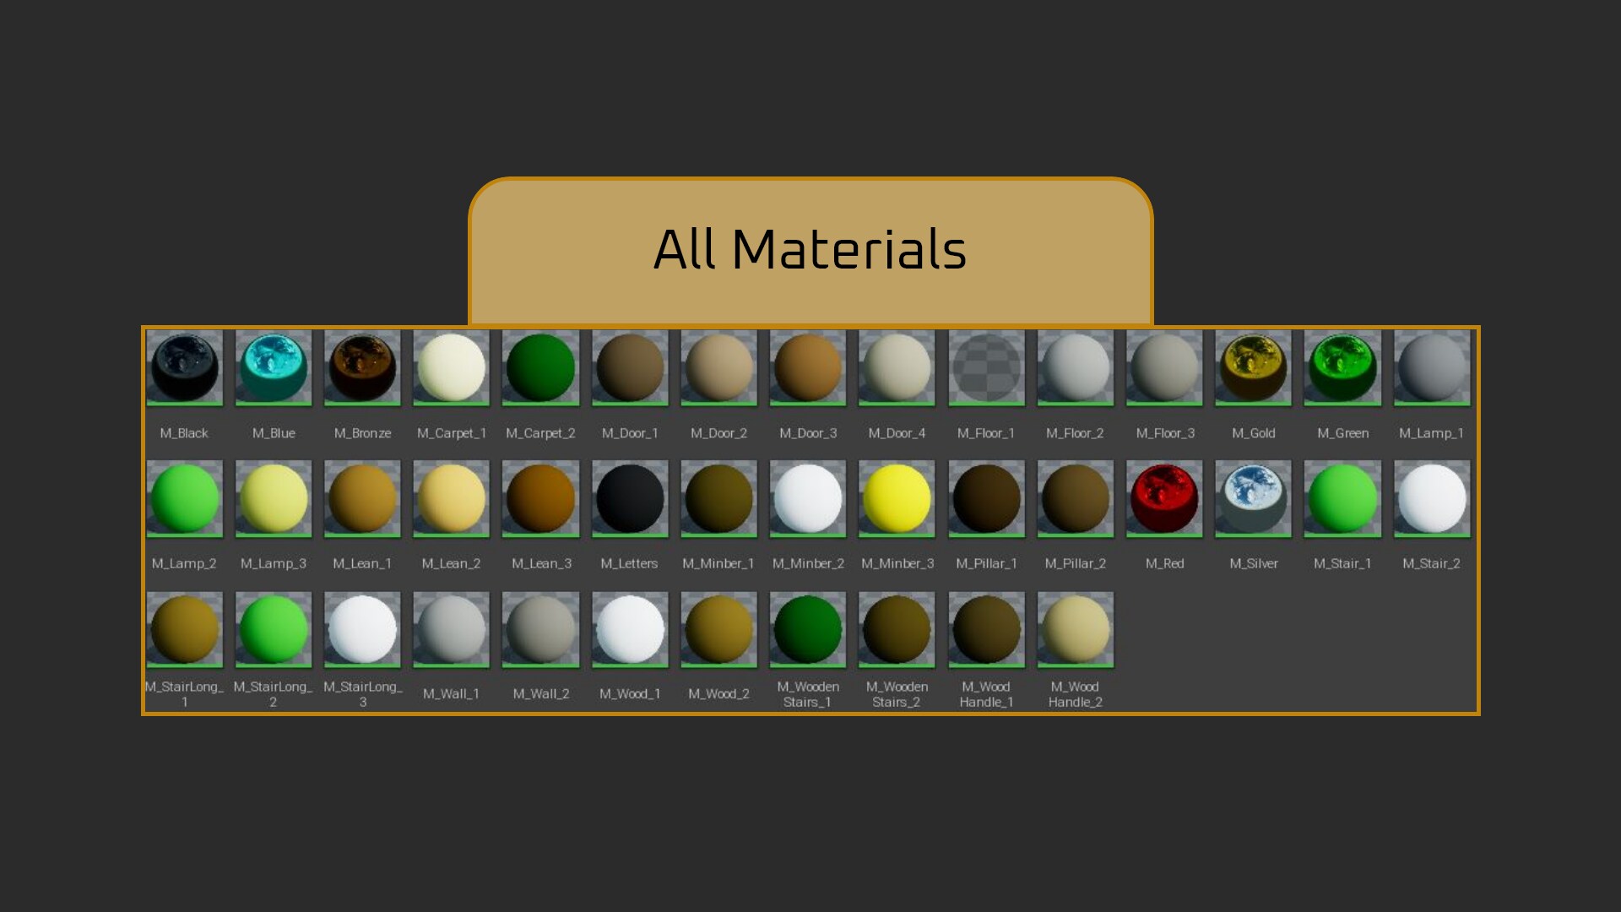
Task: Open the transparent M_Floor_1 material
Action: pyautogui.click(x=986, y=368)
